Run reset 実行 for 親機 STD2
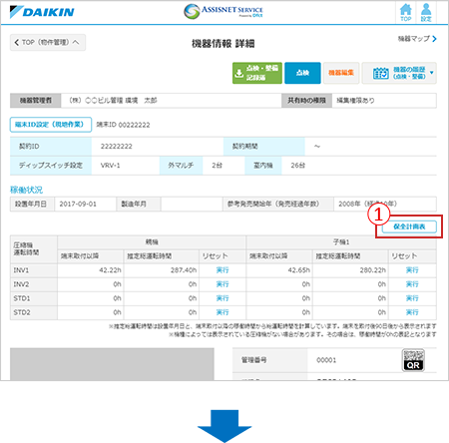This screenshot has width=449, height=443. click(223, 312)
